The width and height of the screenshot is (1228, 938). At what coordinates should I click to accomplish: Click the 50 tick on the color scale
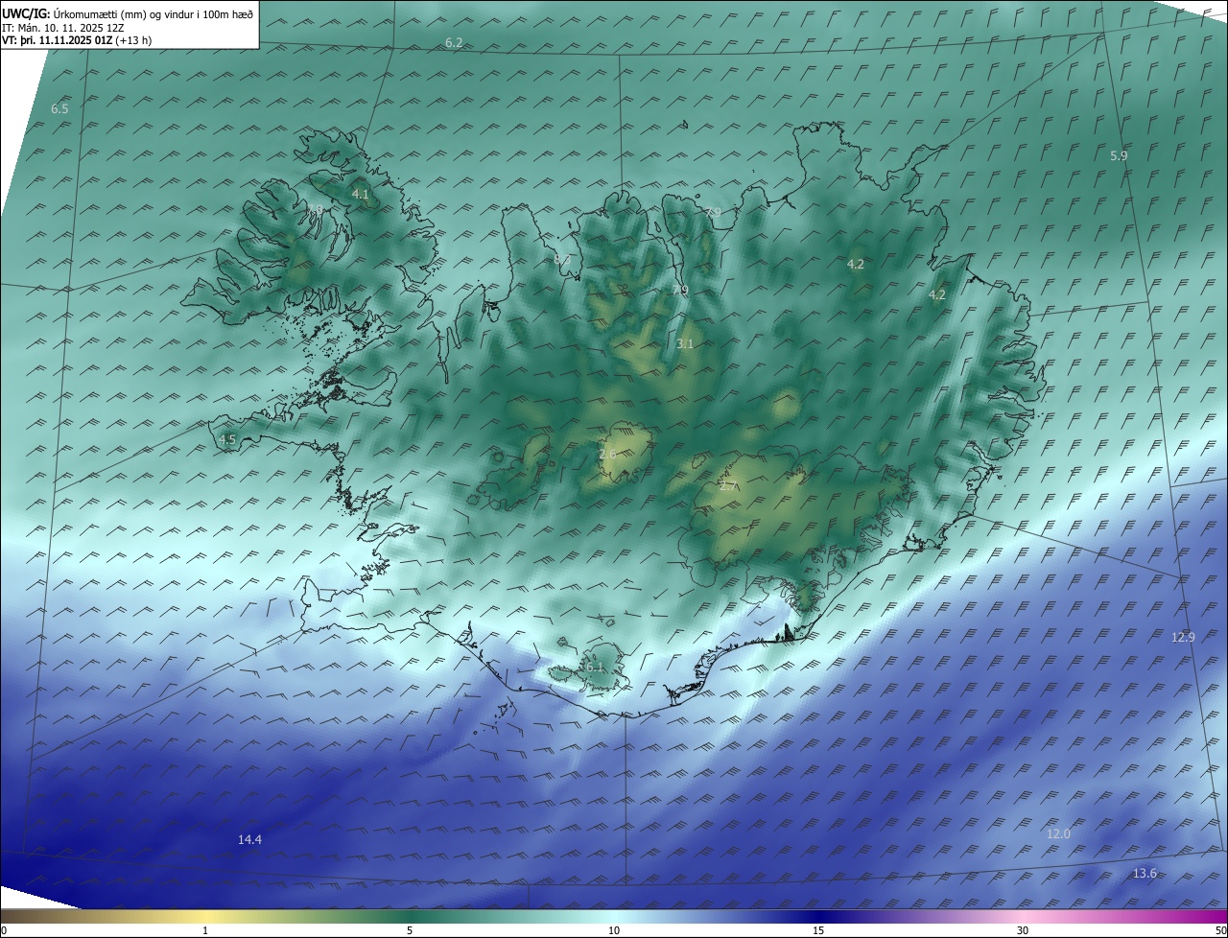tap(1220, 931)
